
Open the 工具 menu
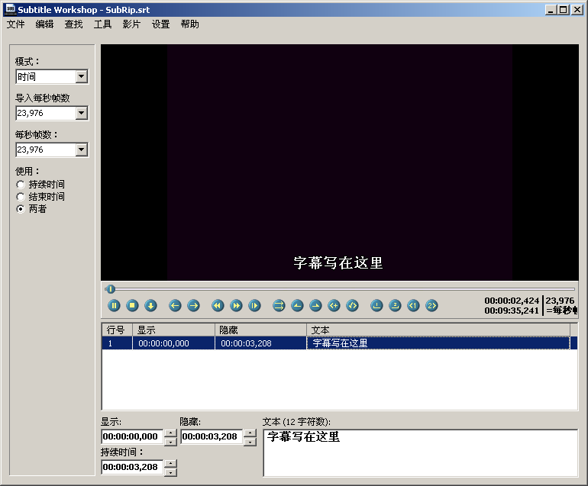(x=103, y=24)
